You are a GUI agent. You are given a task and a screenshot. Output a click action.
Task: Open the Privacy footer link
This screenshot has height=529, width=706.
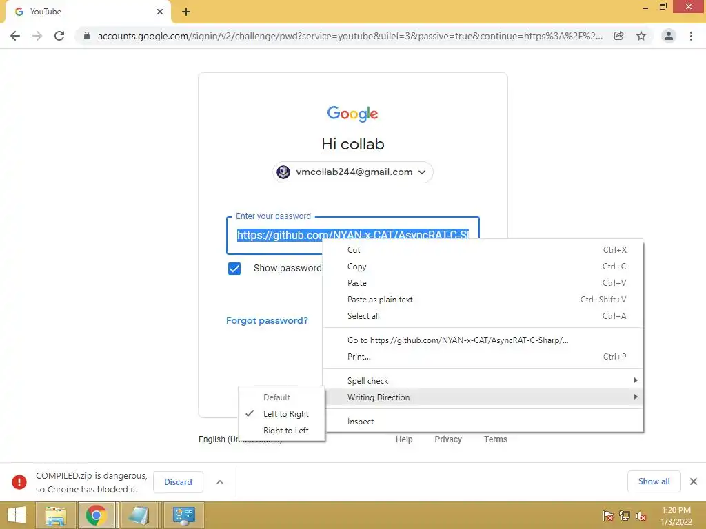click(x=448, y=439)
